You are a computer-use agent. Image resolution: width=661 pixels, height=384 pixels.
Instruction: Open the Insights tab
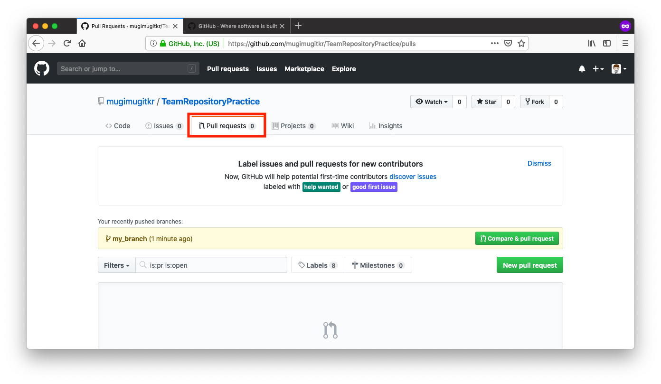[x=386, y=126]
